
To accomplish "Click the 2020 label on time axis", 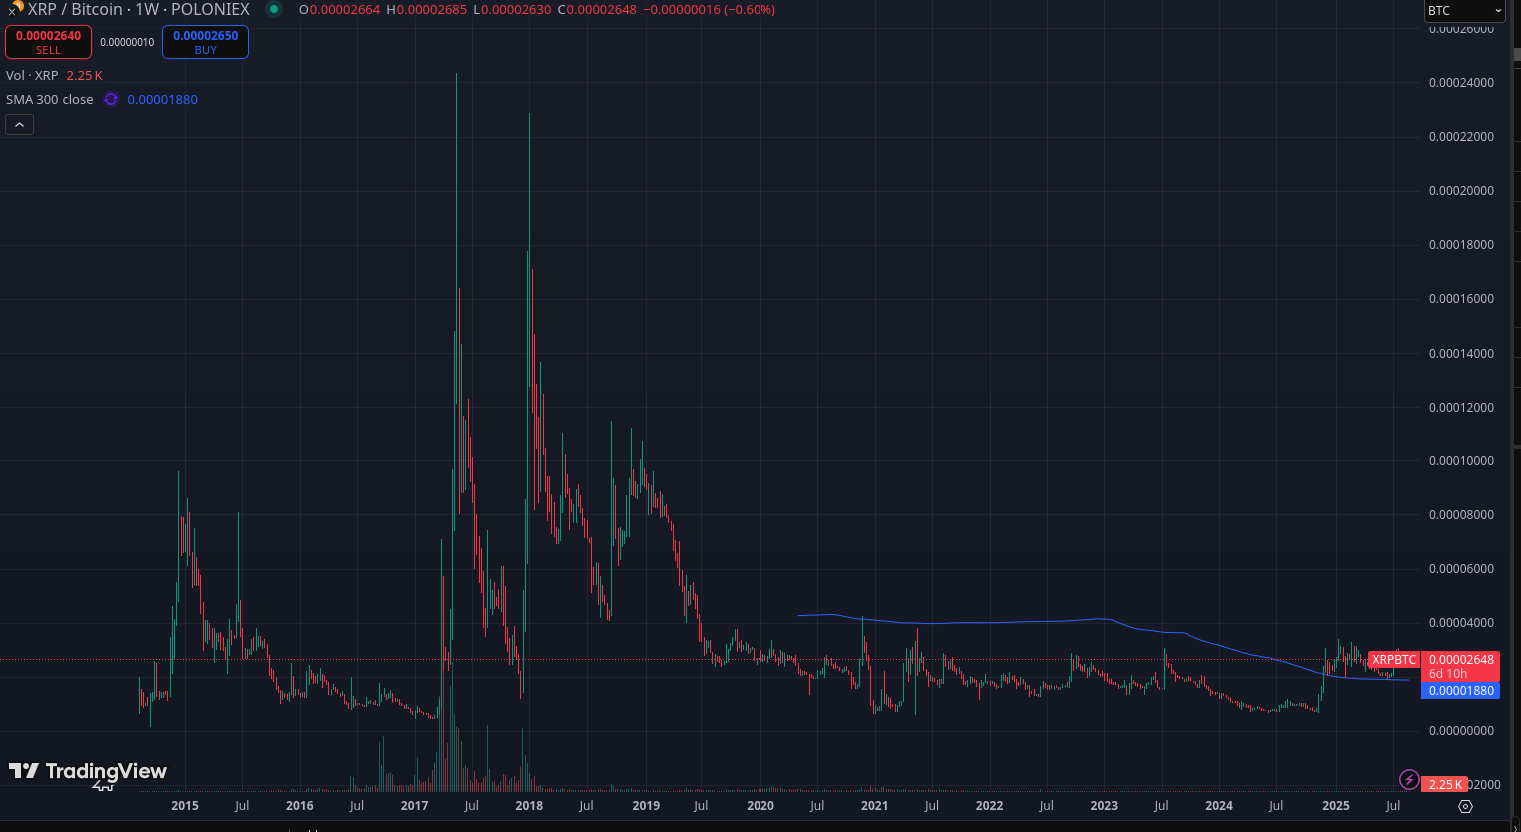I will [x=760, y=806].
